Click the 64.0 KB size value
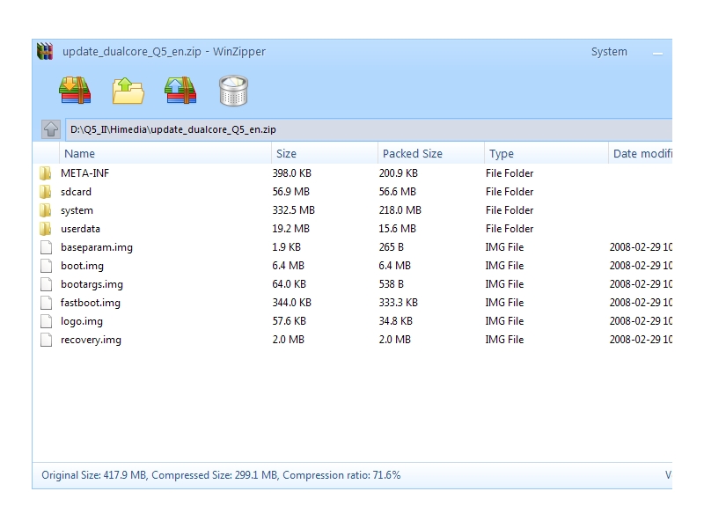 click(x=290, y=284)
